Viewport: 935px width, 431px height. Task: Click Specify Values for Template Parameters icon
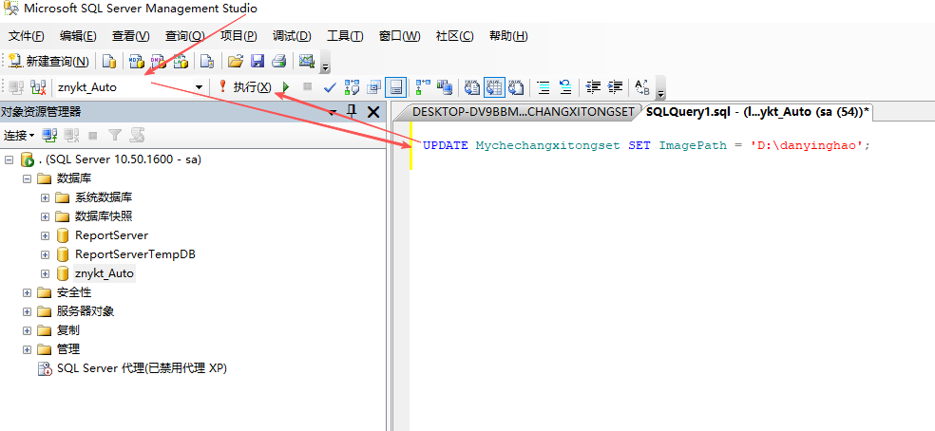tap(641, 87)
